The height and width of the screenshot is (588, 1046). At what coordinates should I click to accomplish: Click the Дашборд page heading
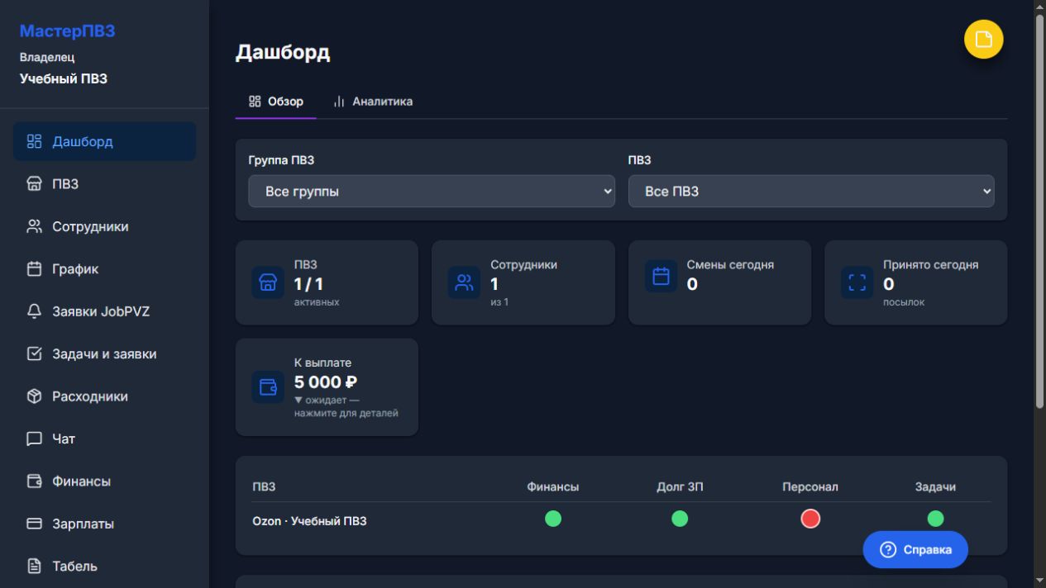283,52
